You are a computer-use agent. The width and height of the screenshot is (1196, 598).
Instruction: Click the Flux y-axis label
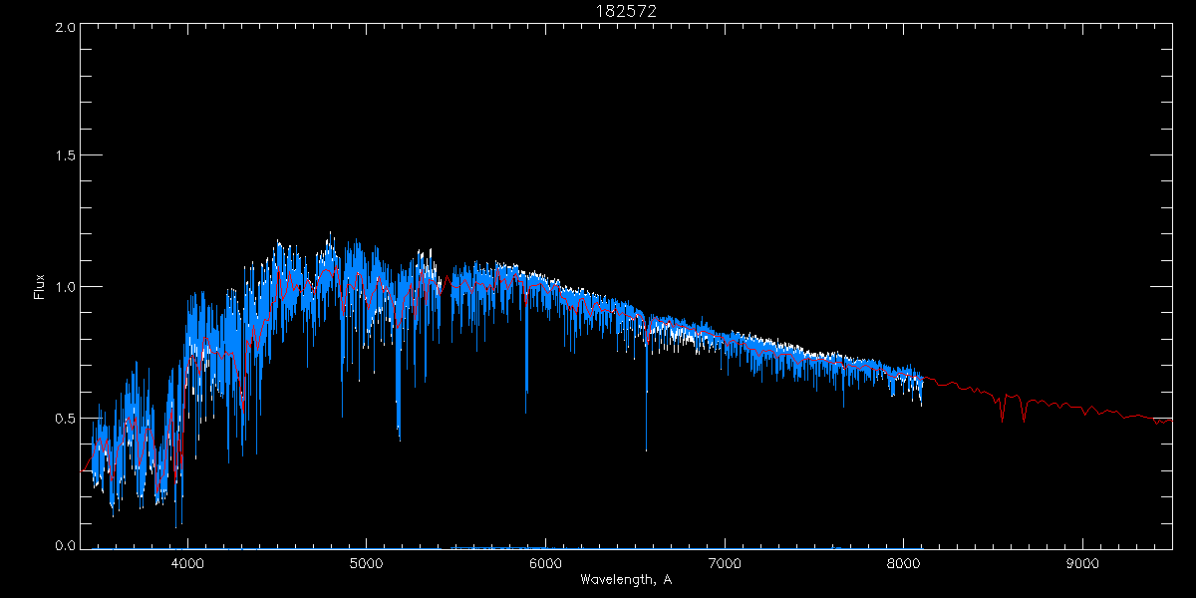40,286
